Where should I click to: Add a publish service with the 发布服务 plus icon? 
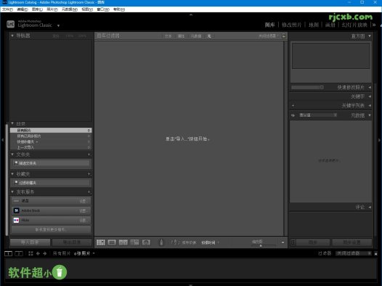click(89, 192)
